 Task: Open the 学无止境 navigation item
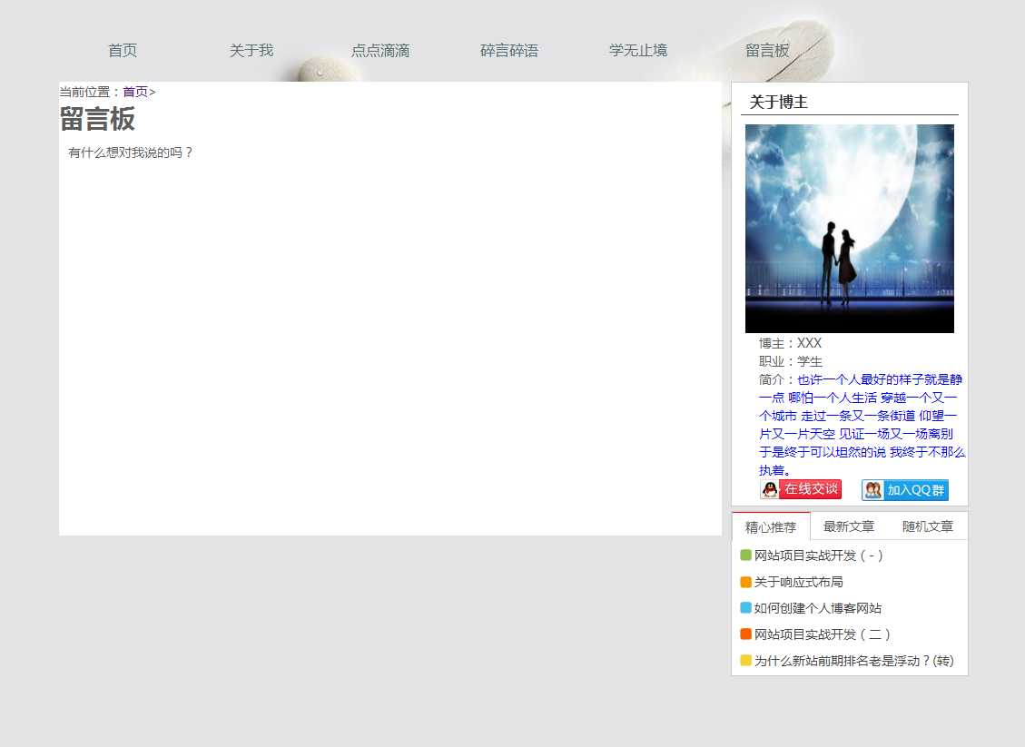pos(638,51)
